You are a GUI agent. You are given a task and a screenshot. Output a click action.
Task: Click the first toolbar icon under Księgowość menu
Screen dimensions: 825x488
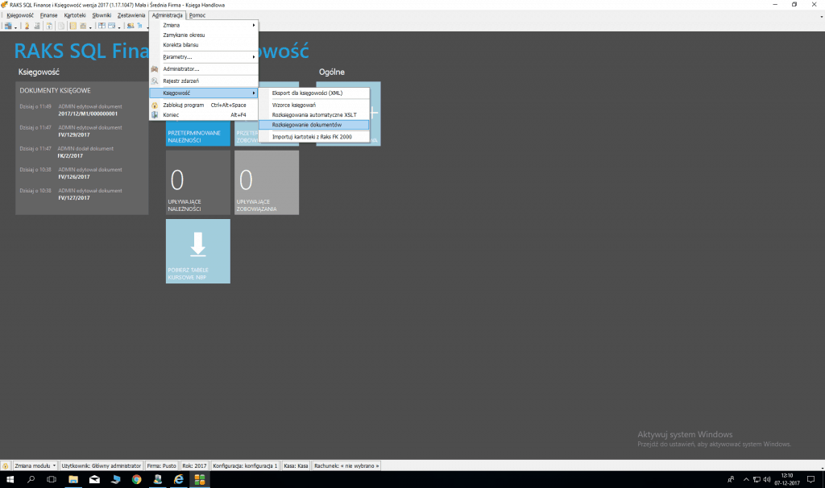[8, 26]
